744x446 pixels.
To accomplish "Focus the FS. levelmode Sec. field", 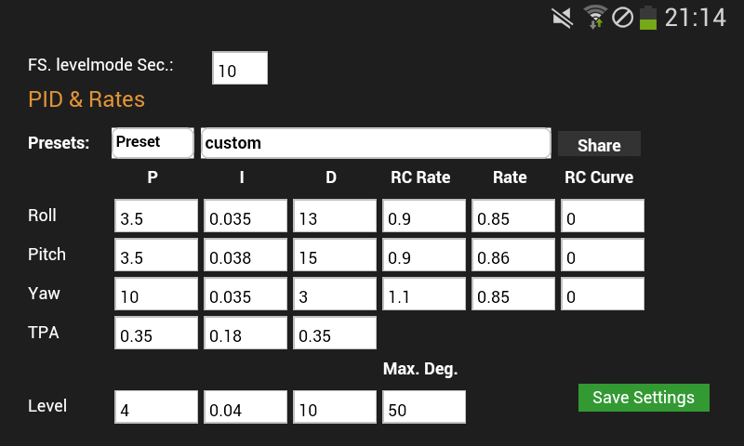I will 240,69.
